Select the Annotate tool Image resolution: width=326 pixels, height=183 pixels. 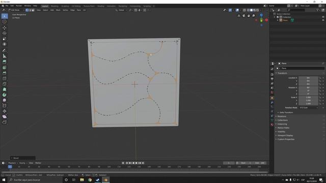(x=5, y=50)
